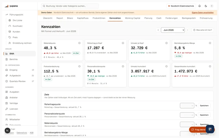Click the Die Lücke sidebar icon
219x138 pixels.
coord(10,20)
